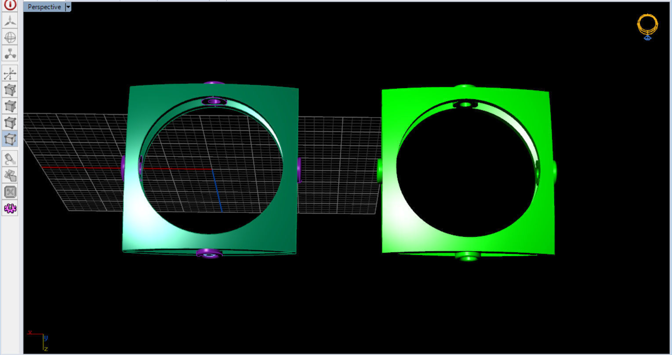The image size is (672, 355).
Task: Activate the axes manipulator tool icon
Action: (x=10, y=73)
